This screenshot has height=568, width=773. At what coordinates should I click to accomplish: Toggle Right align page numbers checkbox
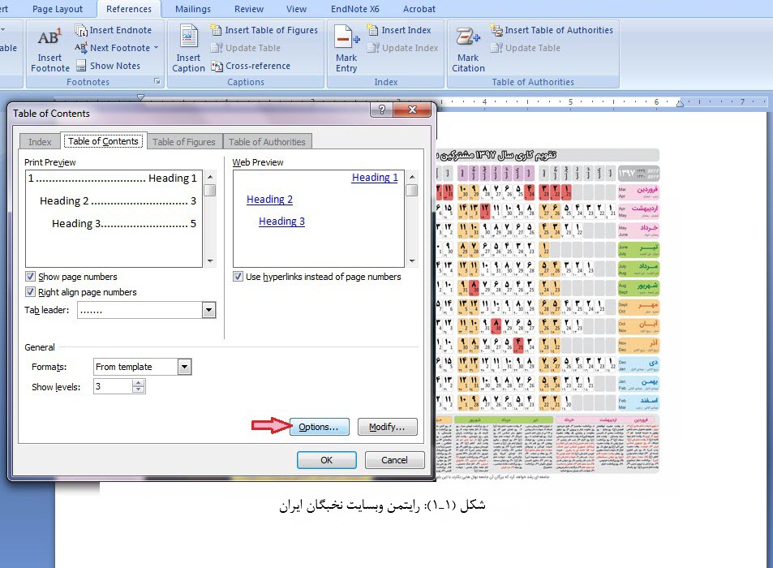(x=31, y=292)
